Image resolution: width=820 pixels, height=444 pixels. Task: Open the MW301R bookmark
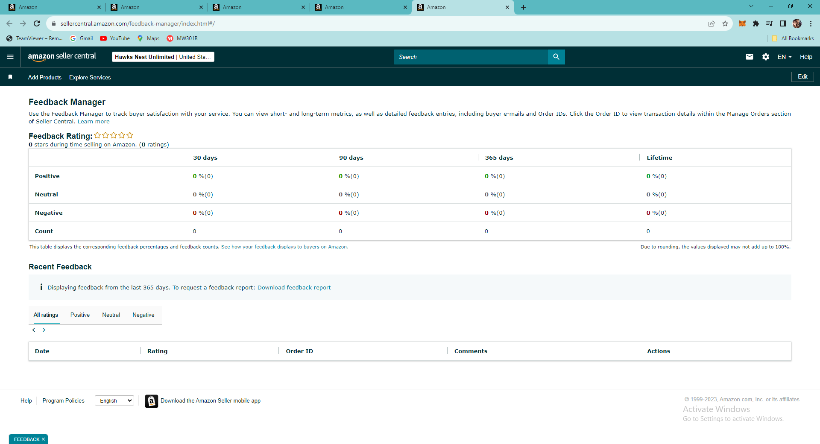pyautogui.click(x=182, y=38)
